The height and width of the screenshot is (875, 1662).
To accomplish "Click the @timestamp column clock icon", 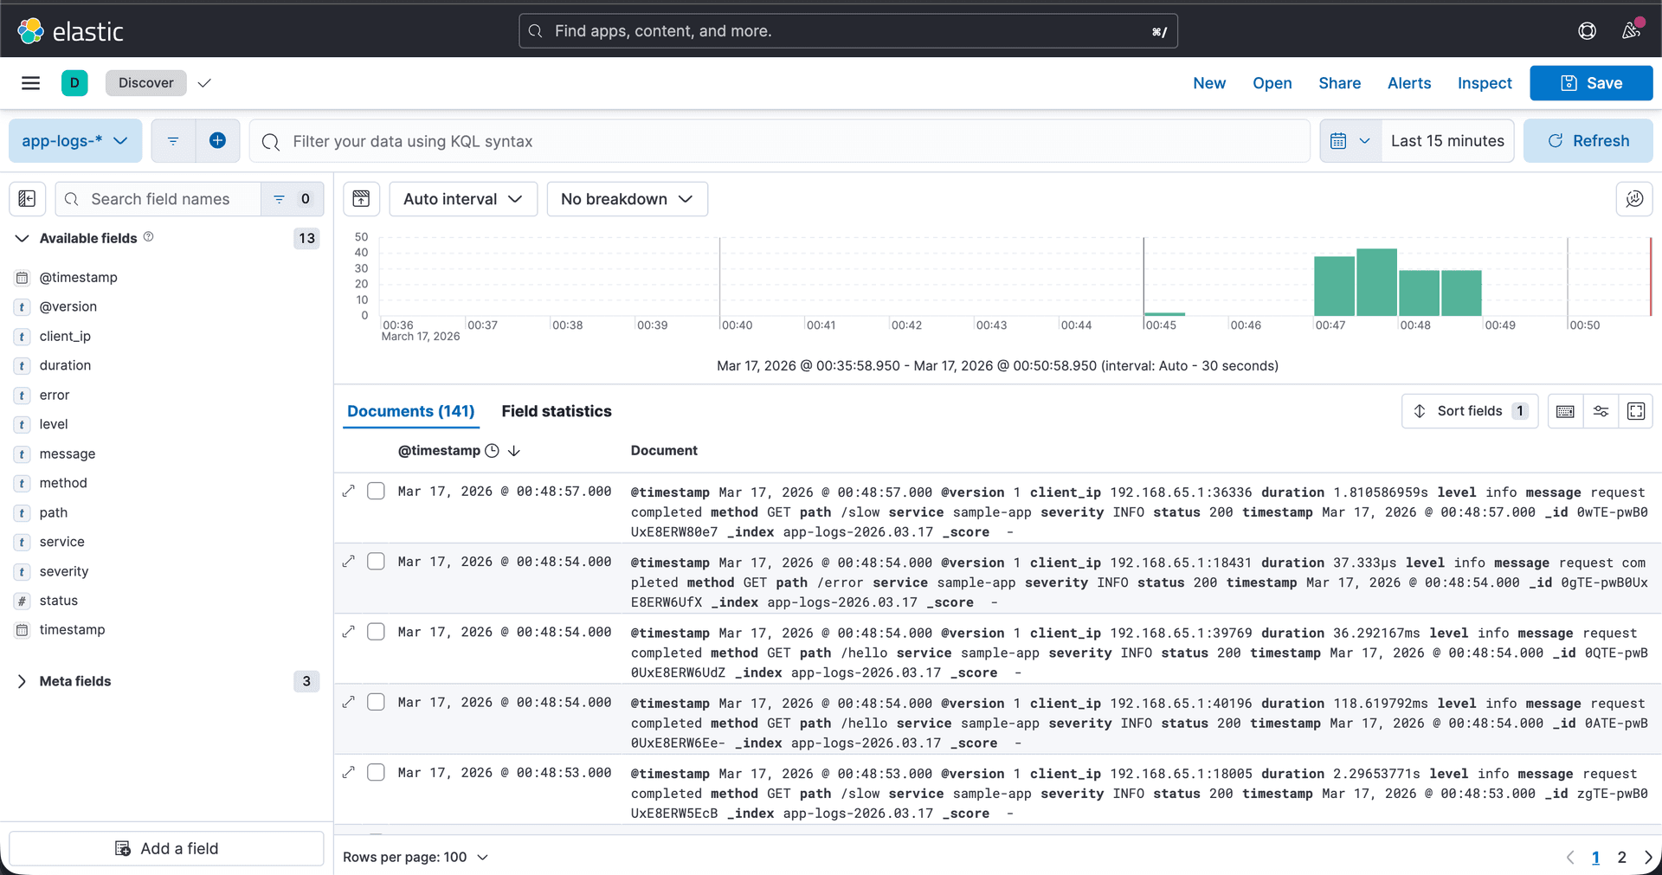I will (x=492, y=451).
